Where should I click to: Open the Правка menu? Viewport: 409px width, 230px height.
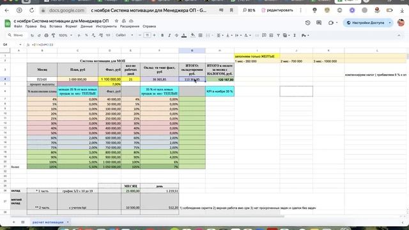pos(31,26)
